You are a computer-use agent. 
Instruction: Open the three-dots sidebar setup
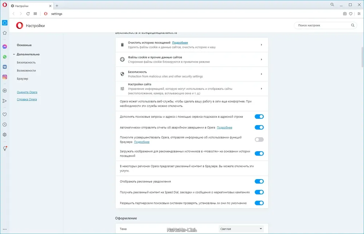(x=5, y=229)
